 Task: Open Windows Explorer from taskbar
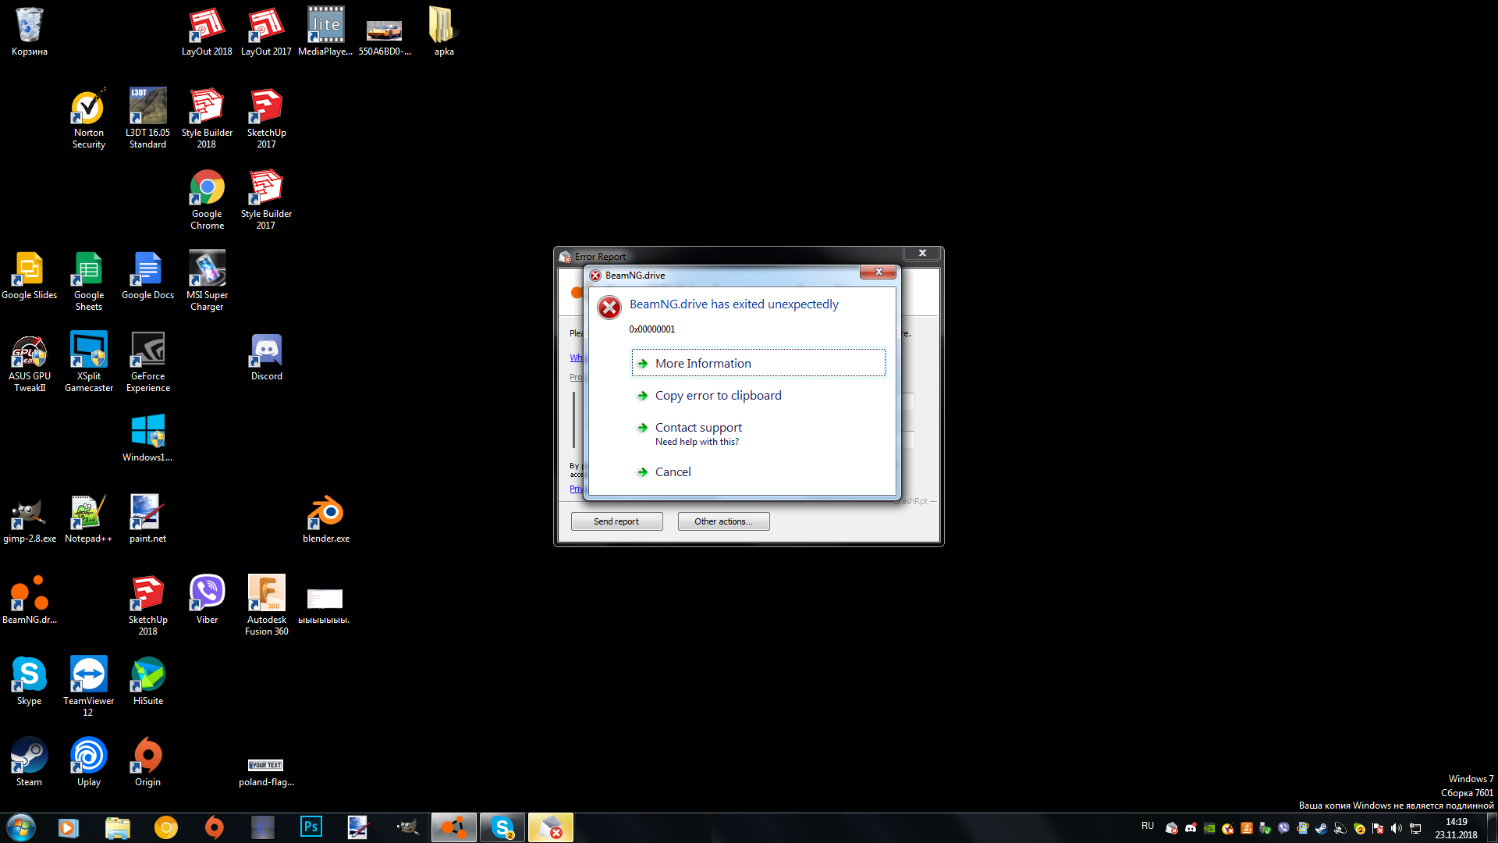click(117, 827)
